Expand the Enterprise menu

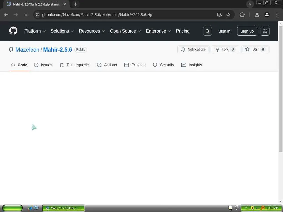click(x=158, y=31)
